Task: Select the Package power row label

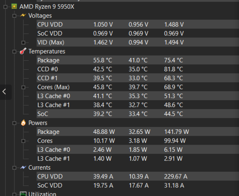Action: coord(48,132)
